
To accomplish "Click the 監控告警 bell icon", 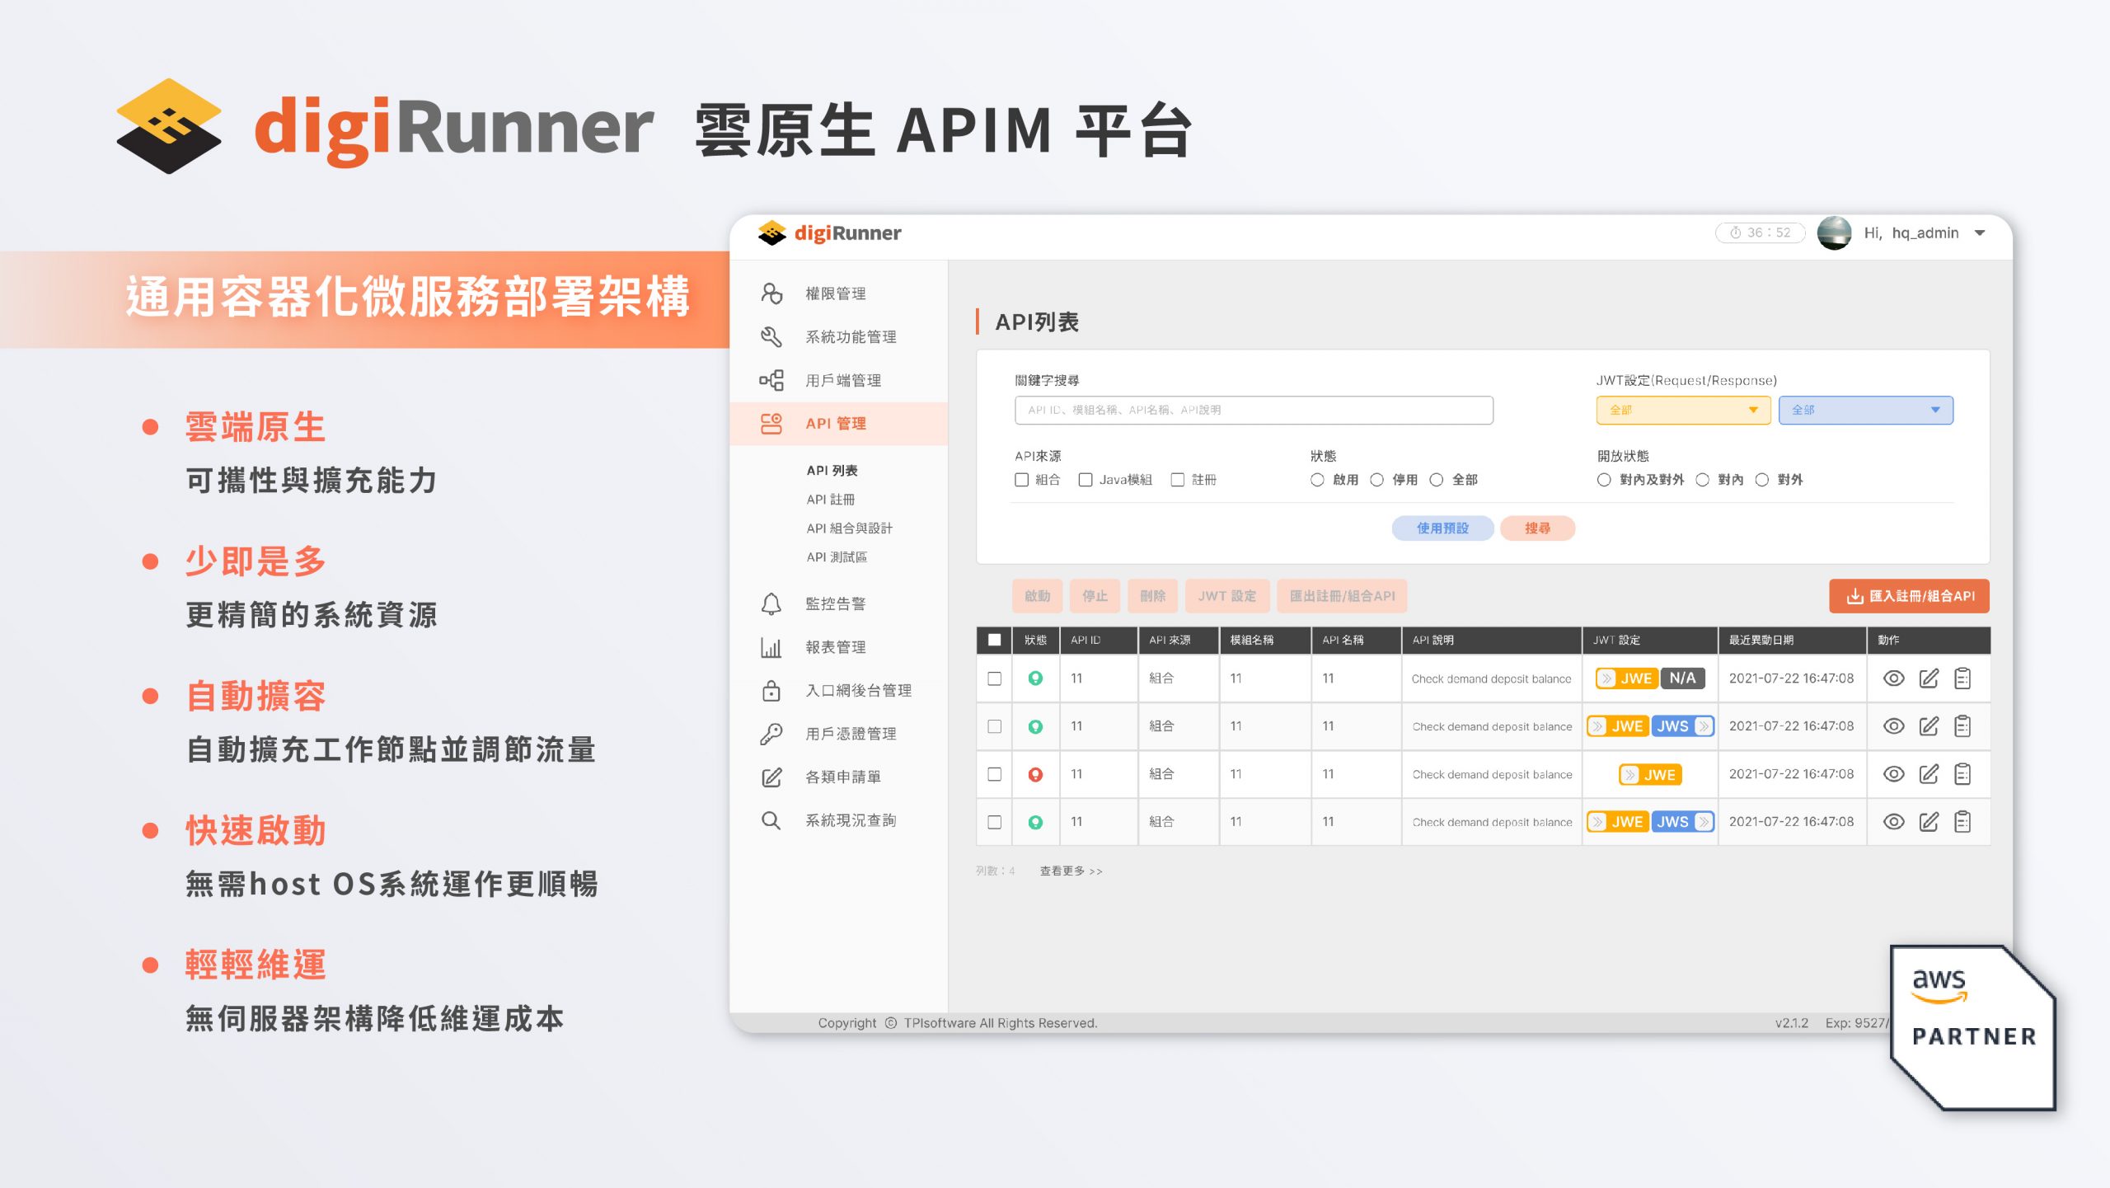I will click(x=771, y=603).
